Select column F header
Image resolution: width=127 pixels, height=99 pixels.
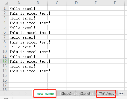pyautogui.click(x=115, y=3)
